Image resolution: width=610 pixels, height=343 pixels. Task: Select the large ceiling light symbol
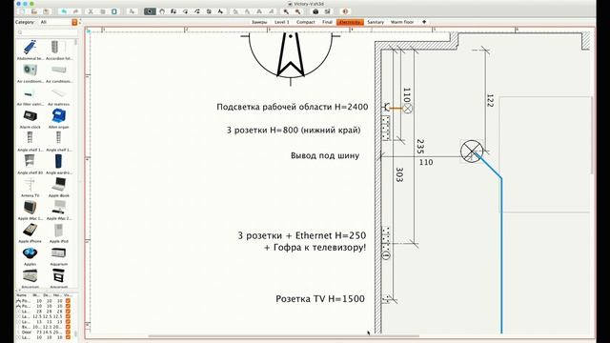[472, 151]
